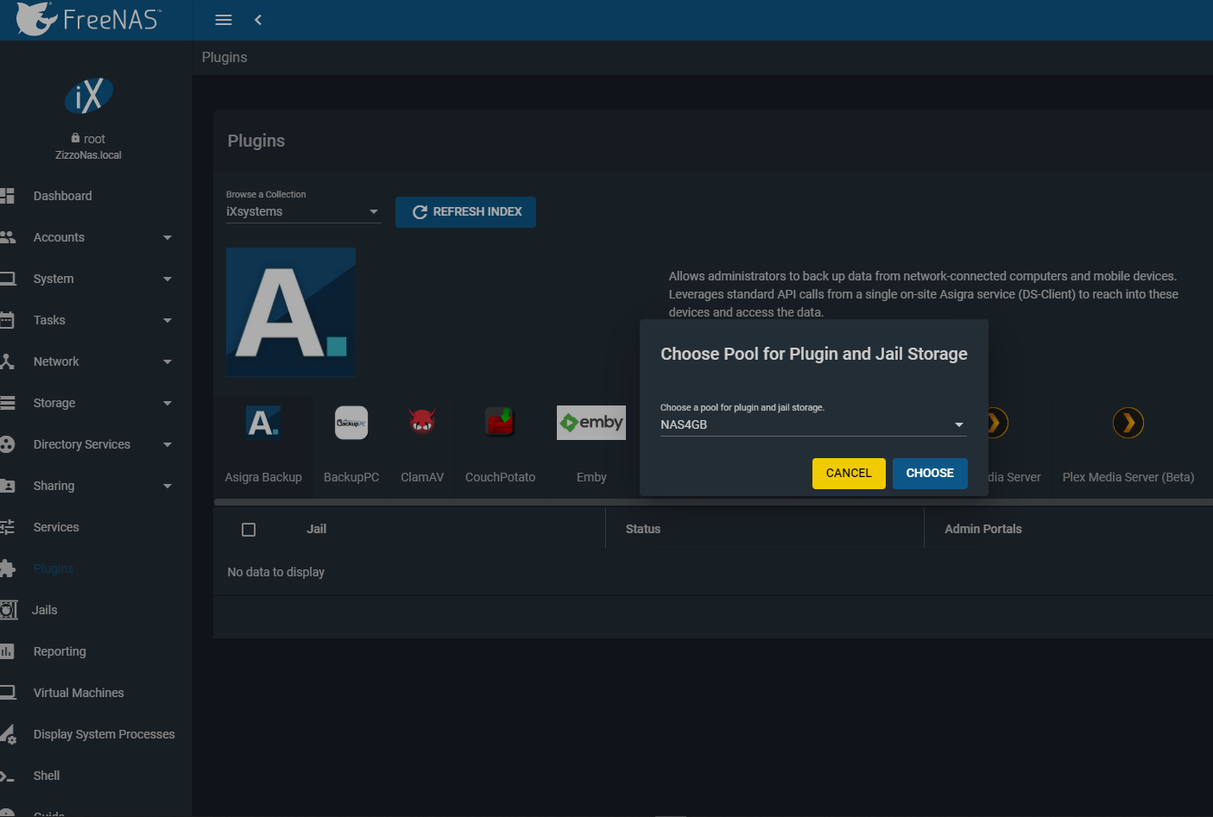Click the System laptop icon
This screenshot has width=1213, height=817.
click(8, 279)
